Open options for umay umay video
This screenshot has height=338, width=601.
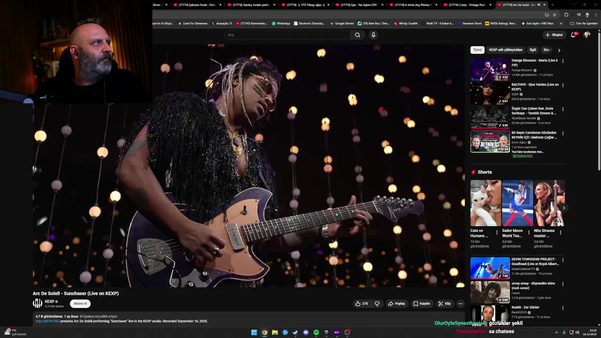562,284
